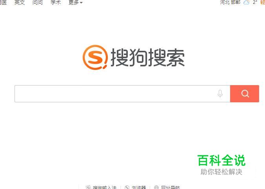Expand the 更多 dropdown arrow
This screenshot has height=189, width=265.
coord(81,2)
